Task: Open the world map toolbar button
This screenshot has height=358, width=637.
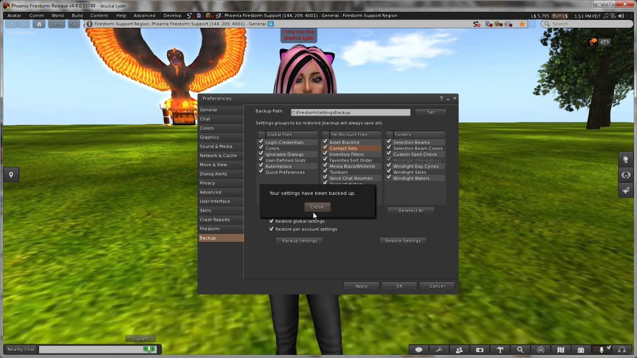Action: [561, 350]
